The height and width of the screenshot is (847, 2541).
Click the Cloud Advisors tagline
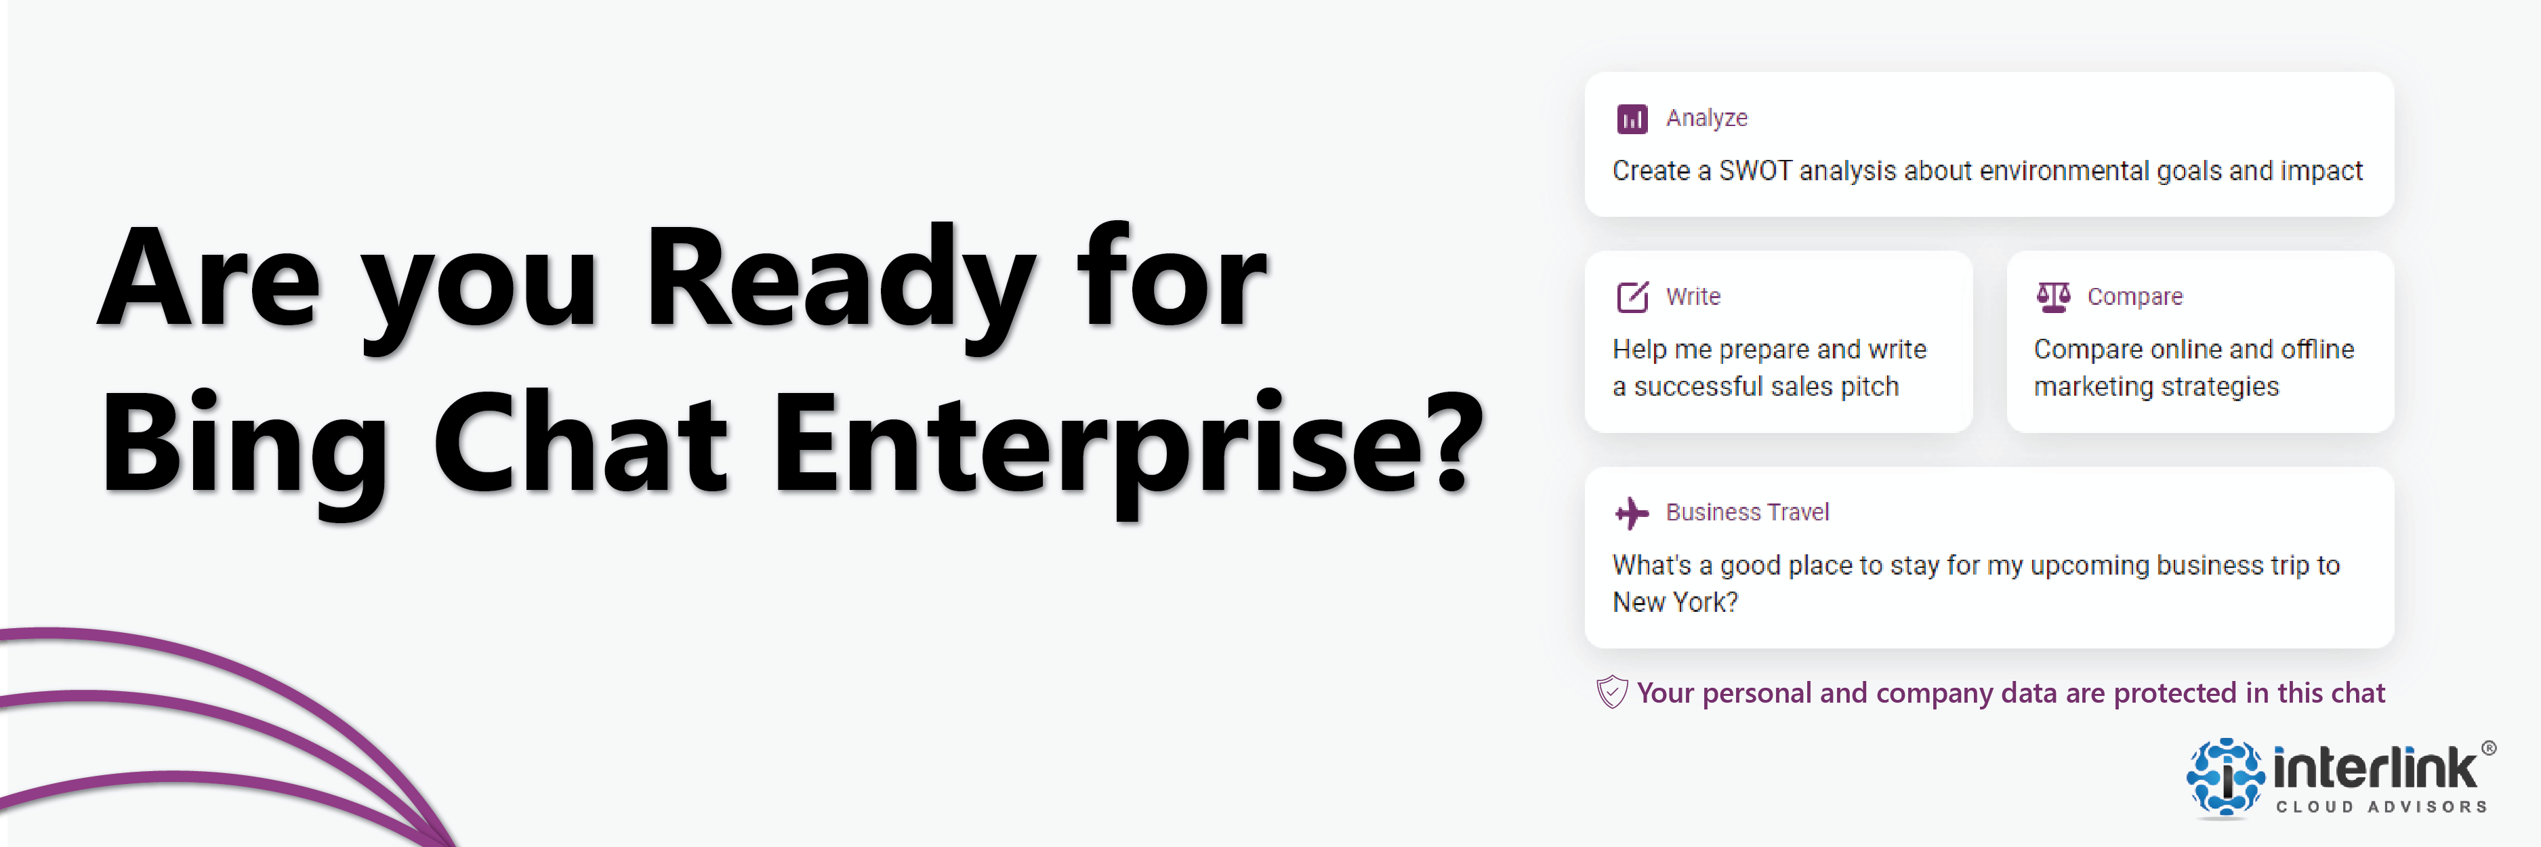[2381, 806]
